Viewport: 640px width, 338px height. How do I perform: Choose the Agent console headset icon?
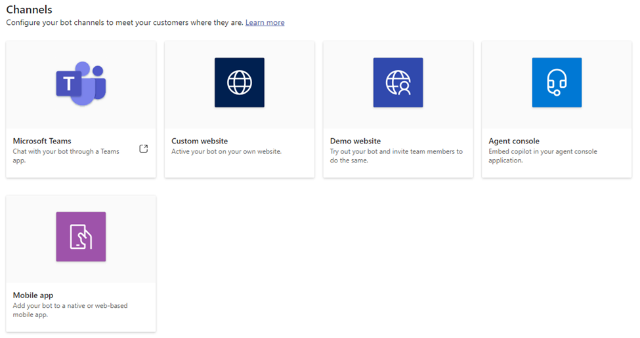[x=557, y=83]
